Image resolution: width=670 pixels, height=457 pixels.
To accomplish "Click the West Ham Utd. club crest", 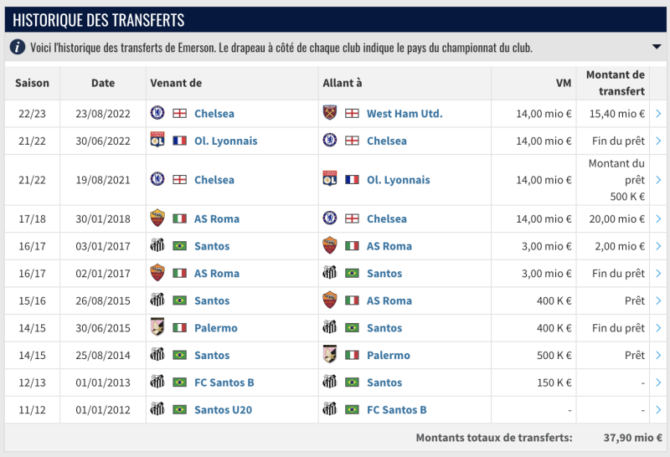I will point(329,113).
